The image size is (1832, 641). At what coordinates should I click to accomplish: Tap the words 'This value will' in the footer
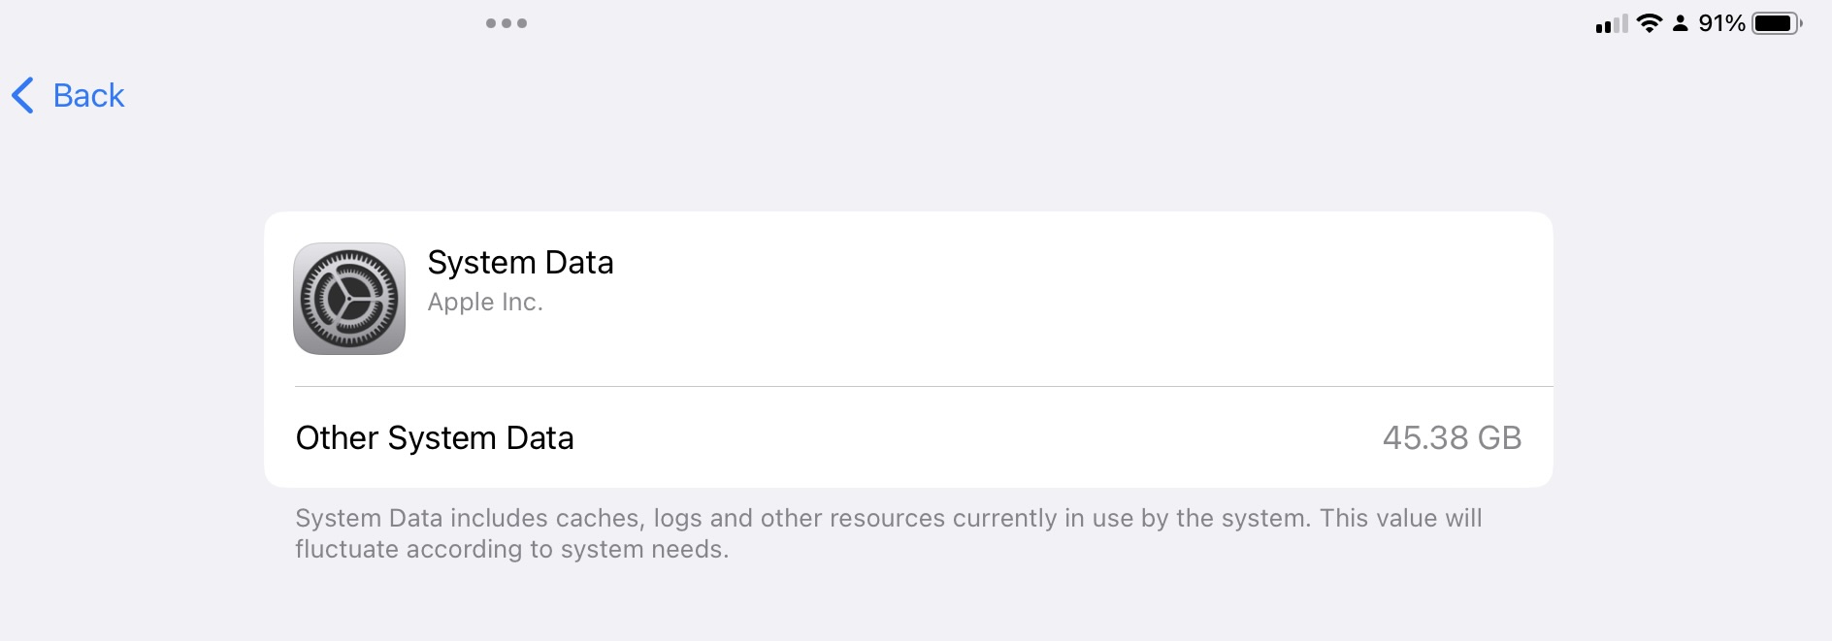pyautogui.click(x=1400, y=518)
